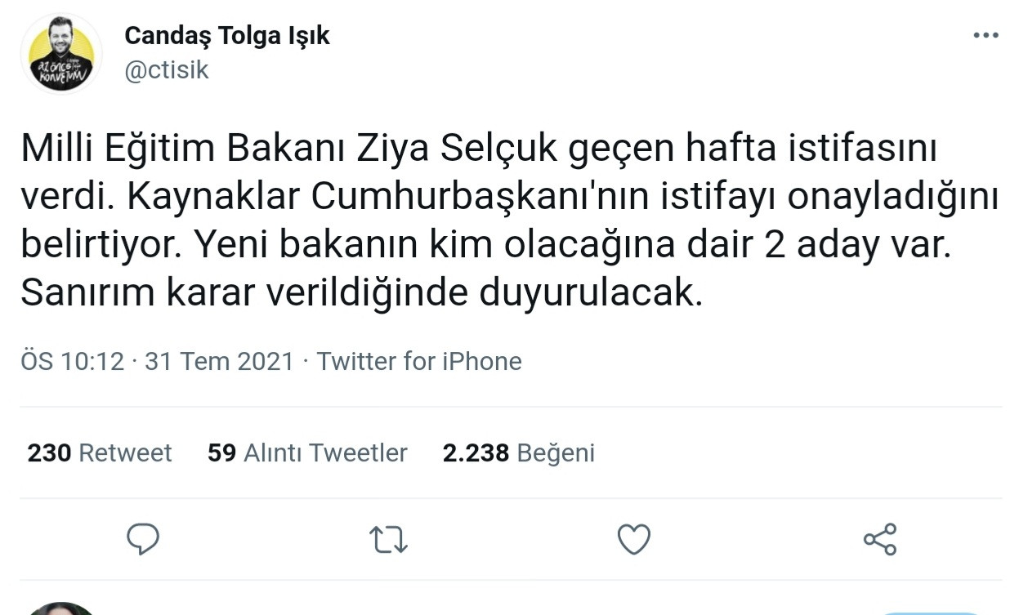Viewport: 1028px width, 615px height.
Task: Like the tweet with the heart icon
Action: click(x=633, y=538)
